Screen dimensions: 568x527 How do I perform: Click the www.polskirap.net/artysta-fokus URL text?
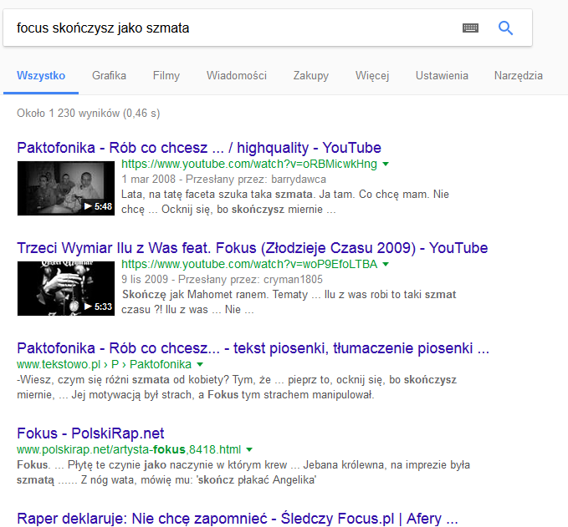pos(129,450)
